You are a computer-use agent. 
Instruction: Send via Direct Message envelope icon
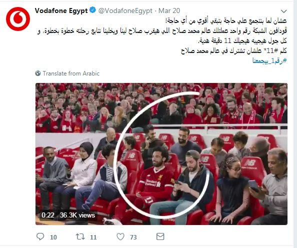(x=160, y=236)
